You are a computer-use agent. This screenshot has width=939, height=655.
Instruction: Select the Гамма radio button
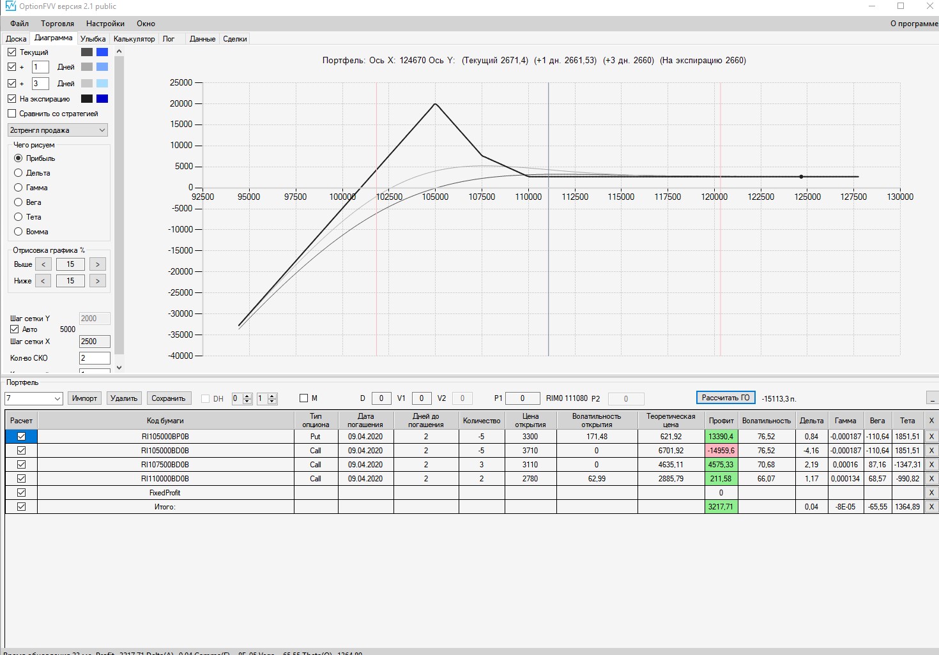pos(19,188)
